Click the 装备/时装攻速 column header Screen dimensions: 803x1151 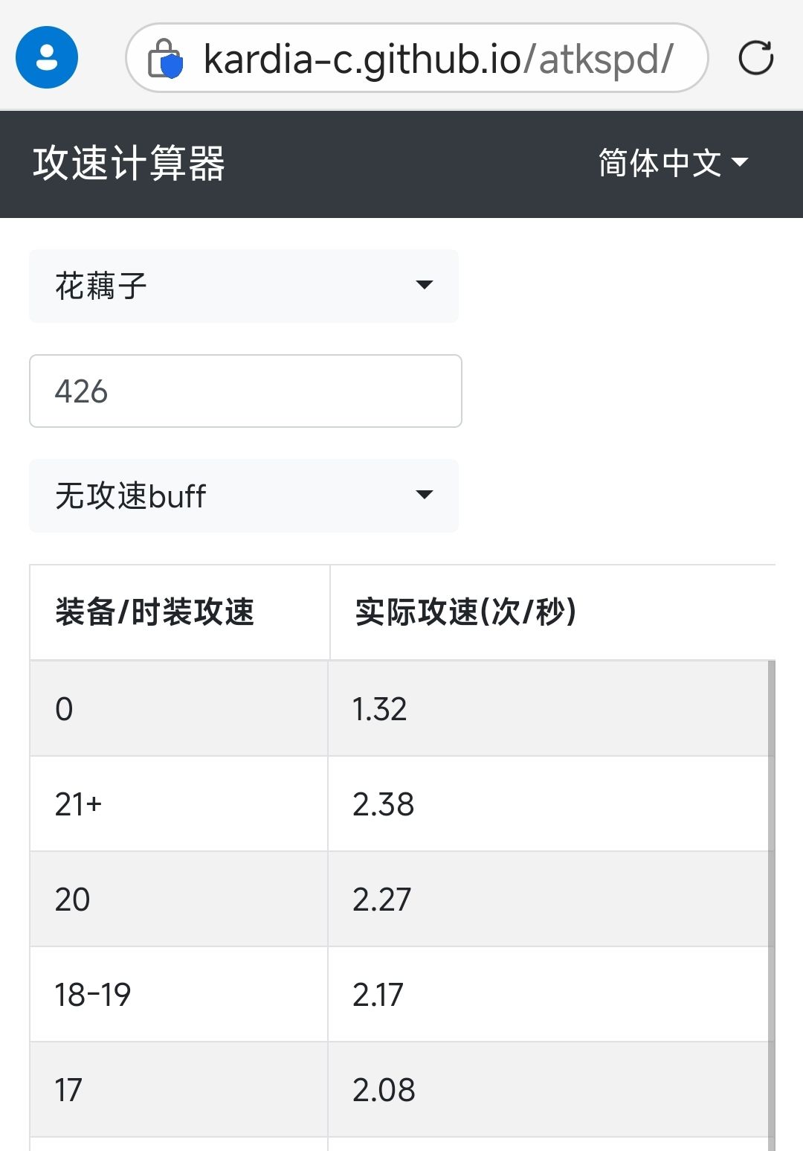click(155, 612)
